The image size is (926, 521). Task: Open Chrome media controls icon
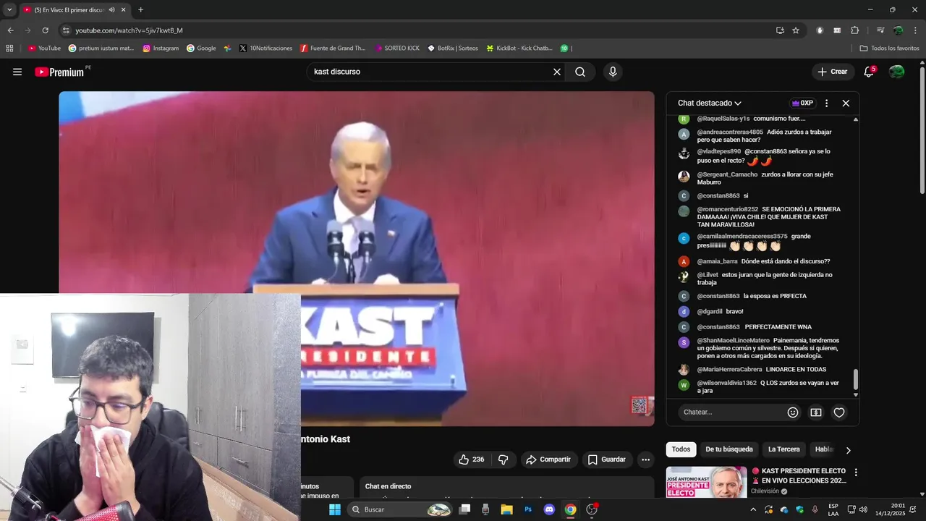click(880, 30)
